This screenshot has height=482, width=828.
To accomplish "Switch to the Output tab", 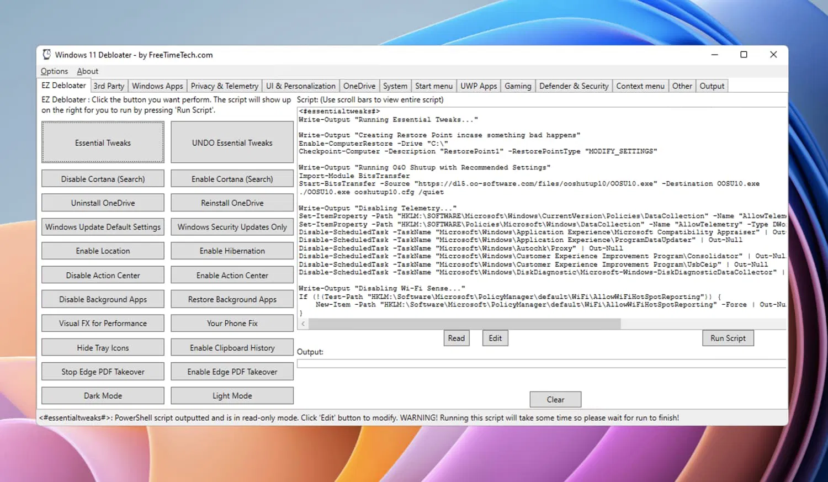I will click(x=712, y=86).
